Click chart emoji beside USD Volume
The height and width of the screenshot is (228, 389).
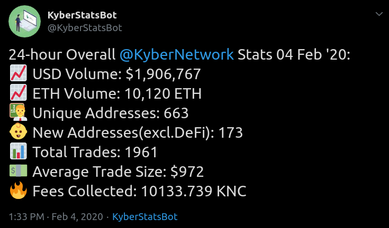click(x=19, y=73)
